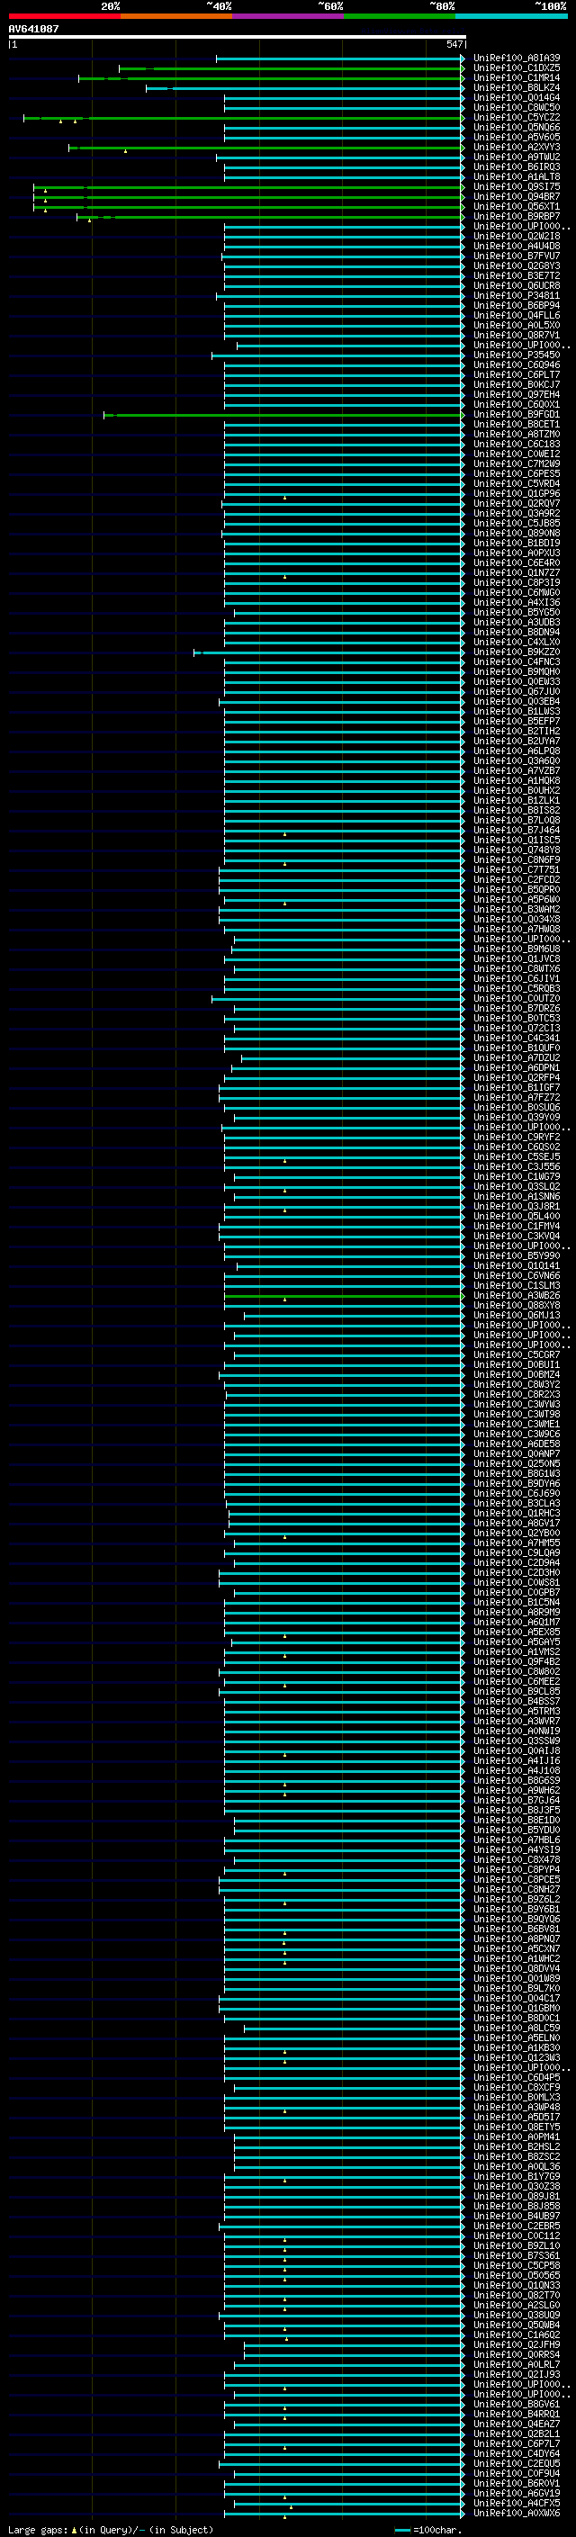Open hit UniRef100_P34811
This screenshot has height=2537, width=576.
516,295
